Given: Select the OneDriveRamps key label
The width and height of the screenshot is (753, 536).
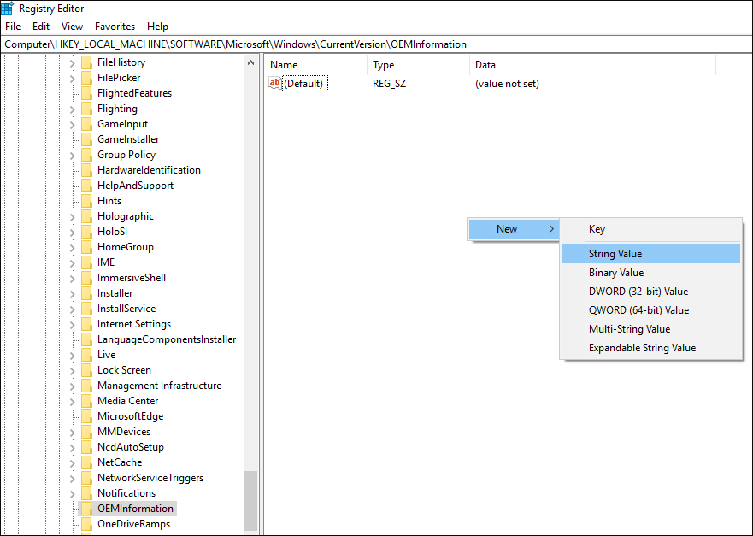Looking at the screenshot, I should [133, 523].
